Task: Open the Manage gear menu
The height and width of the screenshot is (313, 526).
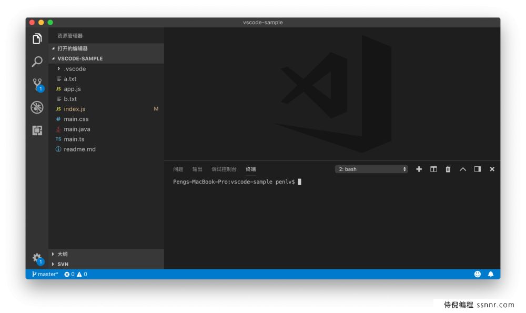Action: 38,259
